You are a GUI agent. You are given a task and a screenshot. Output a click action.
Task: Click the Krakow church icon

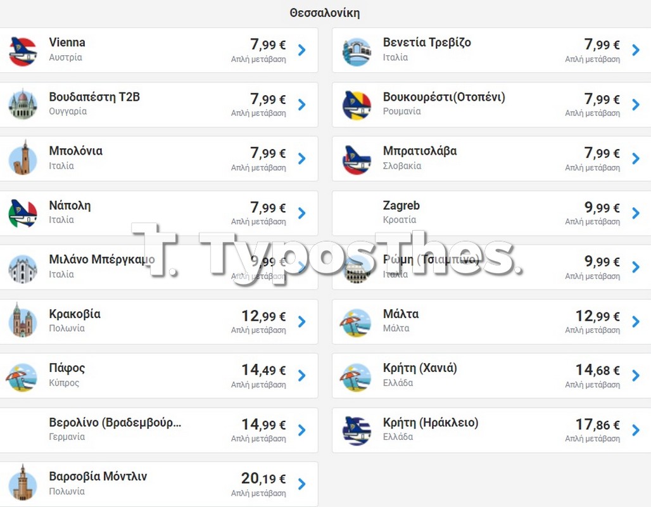23,321
